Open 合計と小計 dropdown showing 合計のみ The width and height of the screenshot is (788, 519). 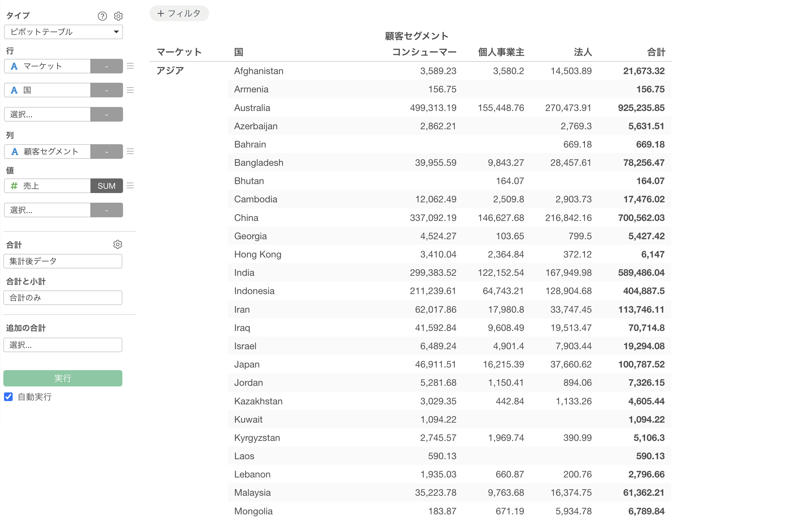pyautogui.click(x=63, y=298)
